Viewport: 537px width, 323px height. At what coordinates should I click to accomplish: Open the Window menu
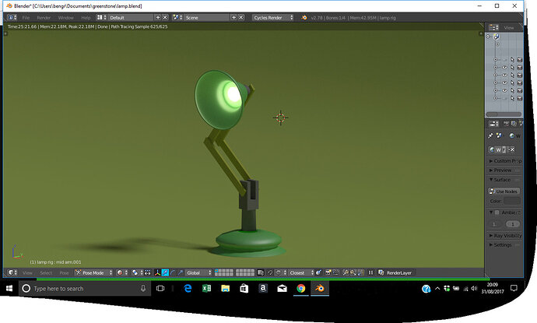[x=65, y=17]
